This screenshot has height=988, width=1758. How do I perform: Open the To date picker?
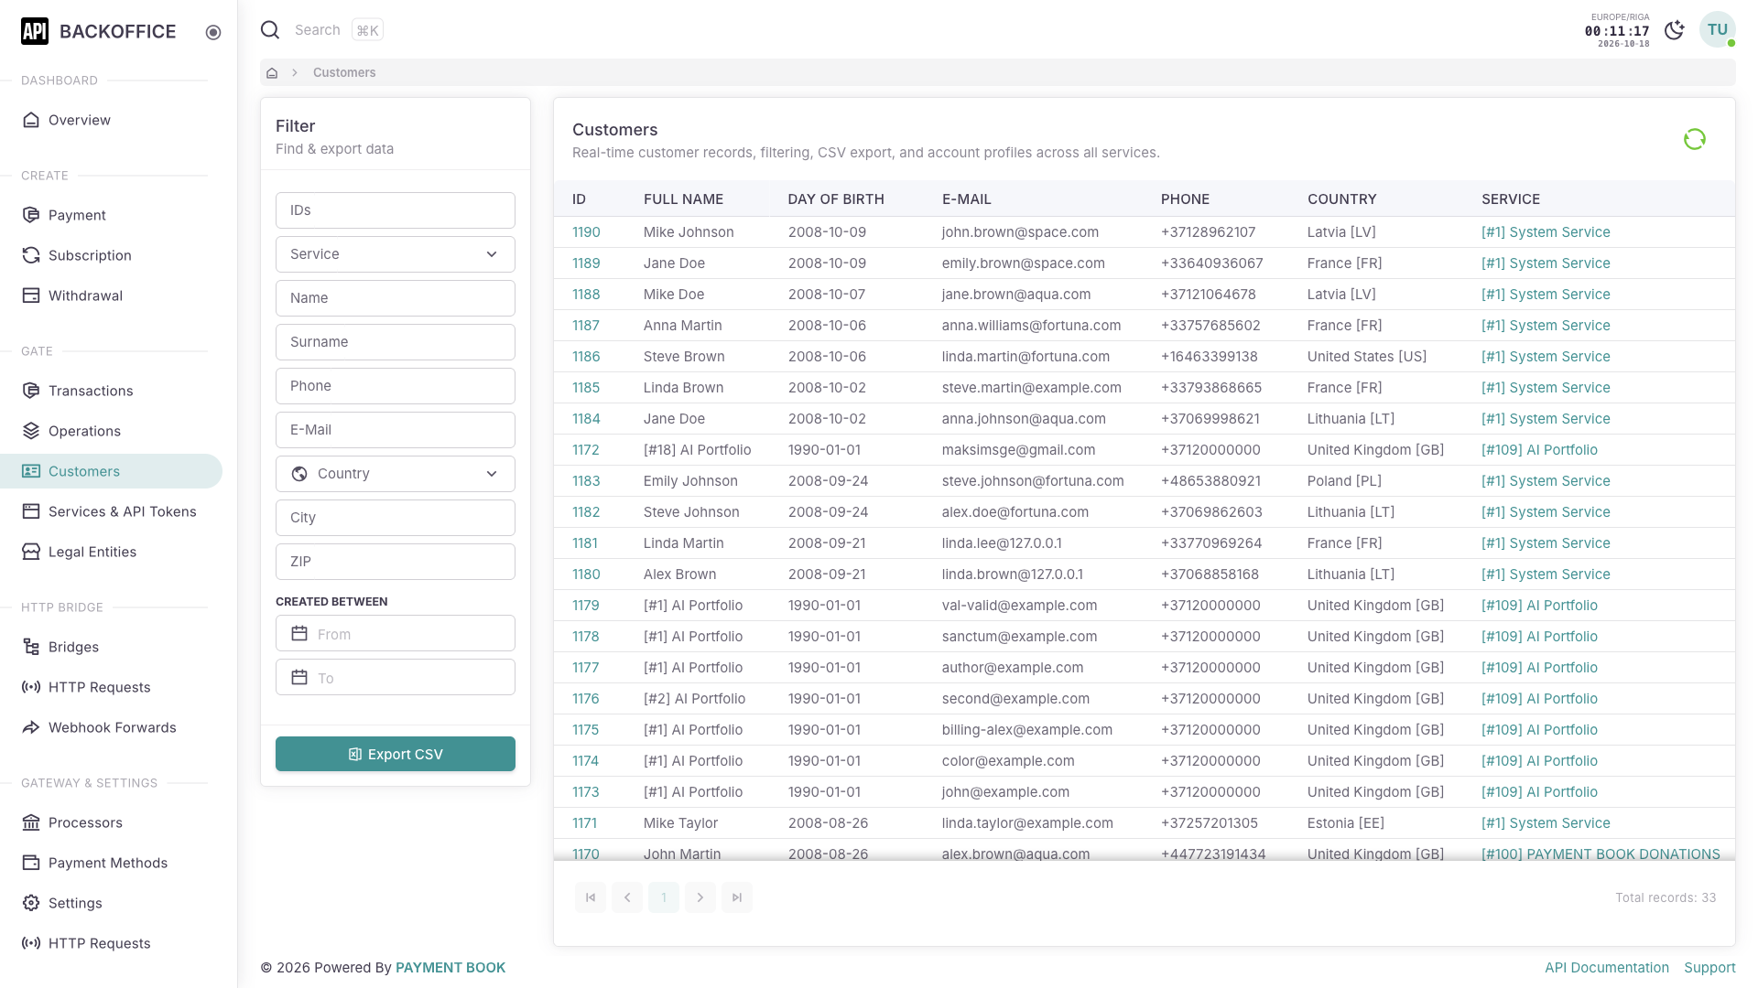point(396,678)
